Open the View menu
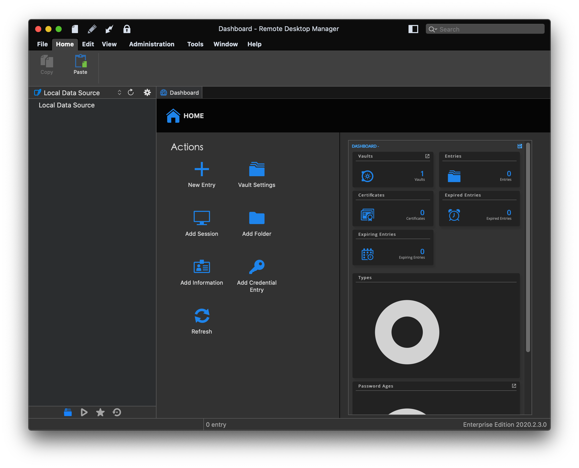579x468 pixels. [109, 44]
